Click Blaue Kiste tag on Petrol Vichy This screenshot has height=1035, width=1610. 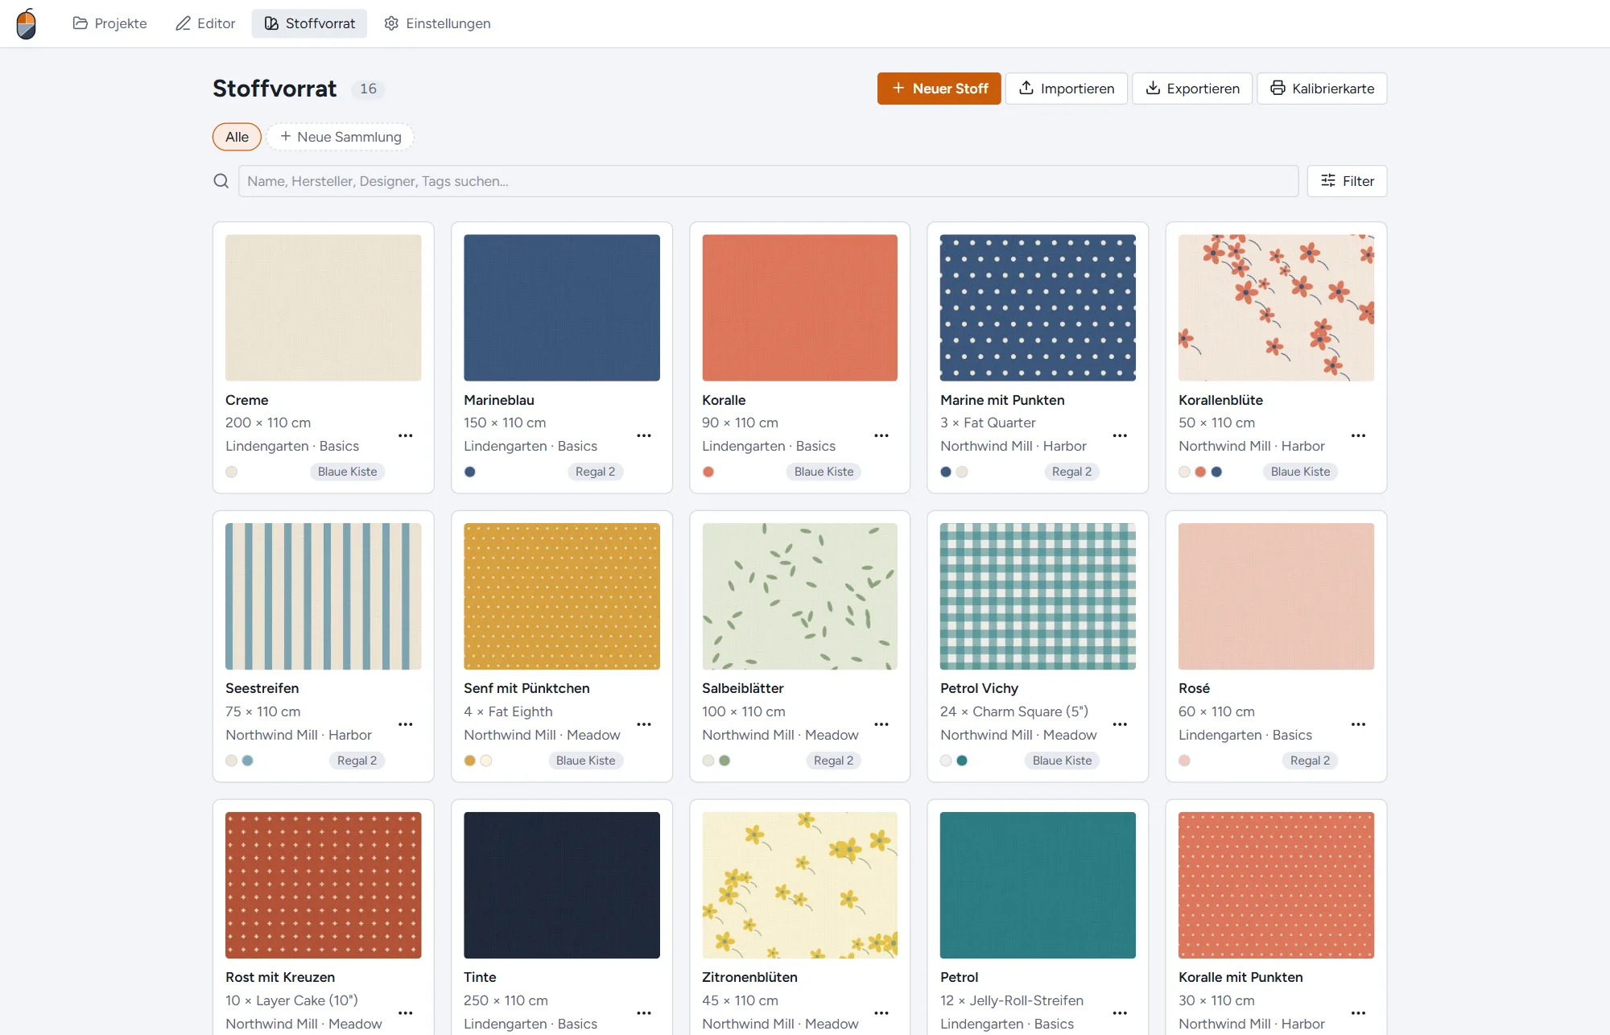[x=1062, y=761]
